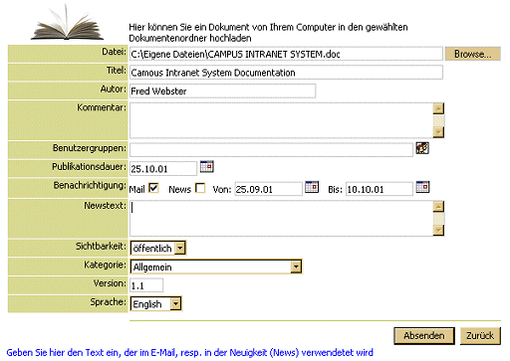The width and height of the screenshot is (510, 361).
Task: Click the Browse... file button
Action: [x=472, y=54]
